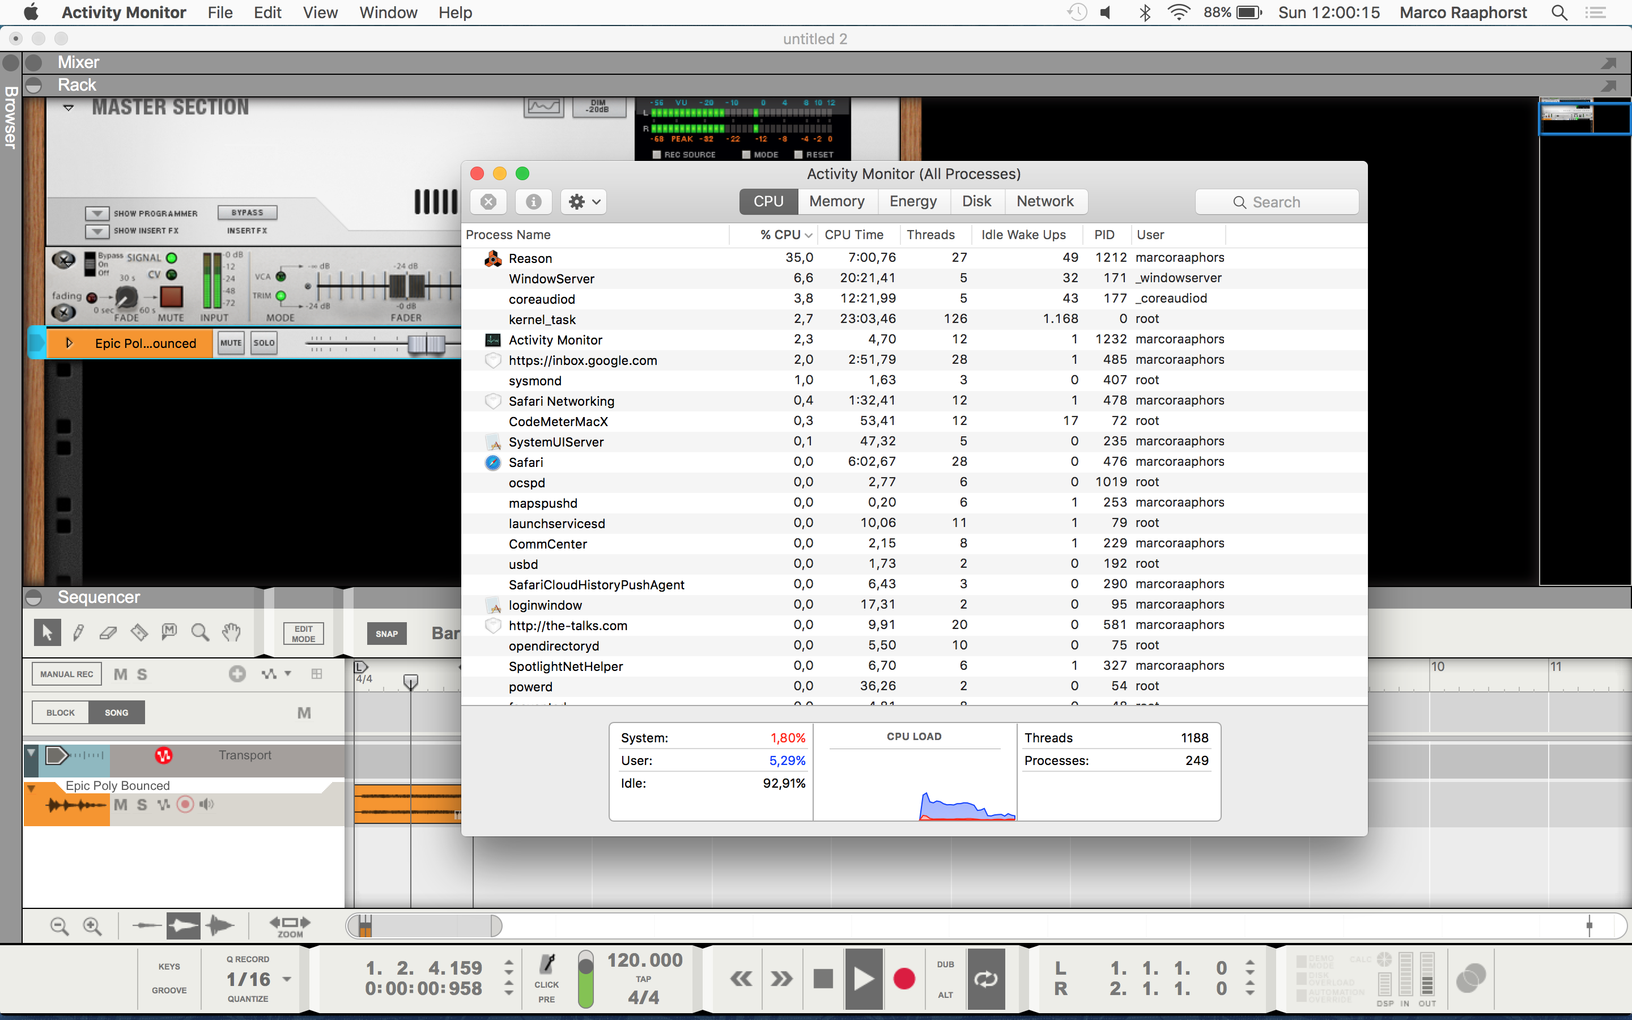Screen dimensions: 1632x1020
Task: Click the Activity Monitor Search field
Action: (x=1276, y=202)
